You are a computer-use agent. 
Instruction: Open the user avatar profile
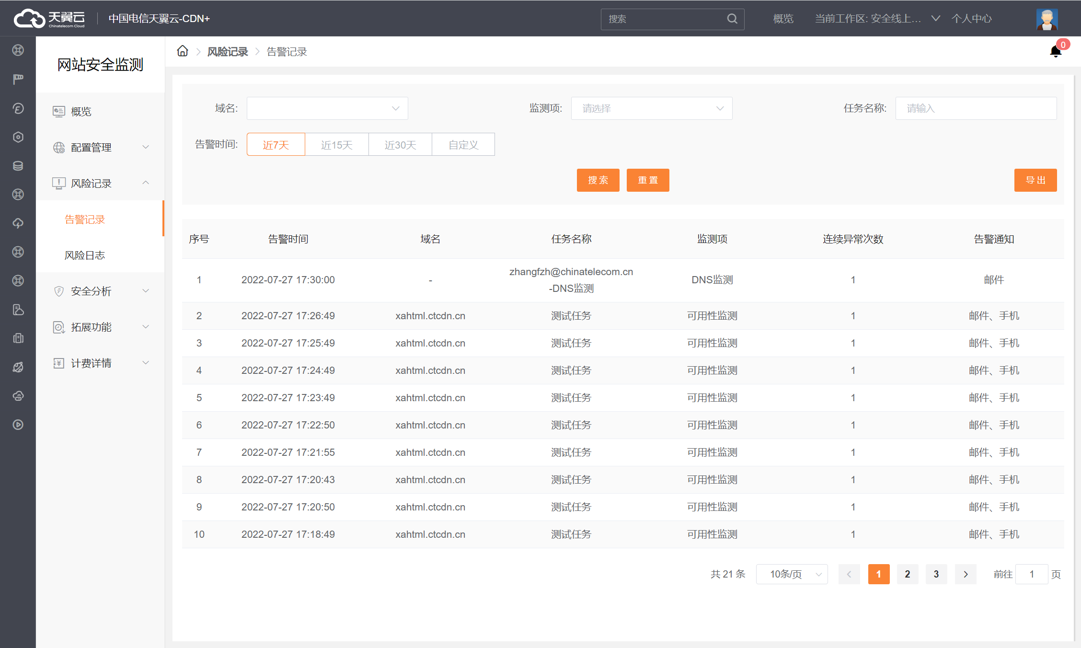1046,19
